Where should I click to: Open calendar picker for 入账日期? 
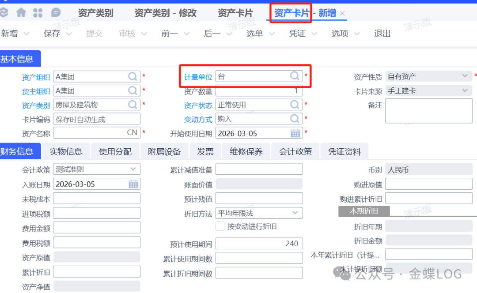[133, 184]
